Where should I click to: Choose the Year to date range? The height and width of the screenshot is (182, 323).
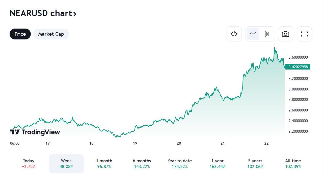pos(180,164)
